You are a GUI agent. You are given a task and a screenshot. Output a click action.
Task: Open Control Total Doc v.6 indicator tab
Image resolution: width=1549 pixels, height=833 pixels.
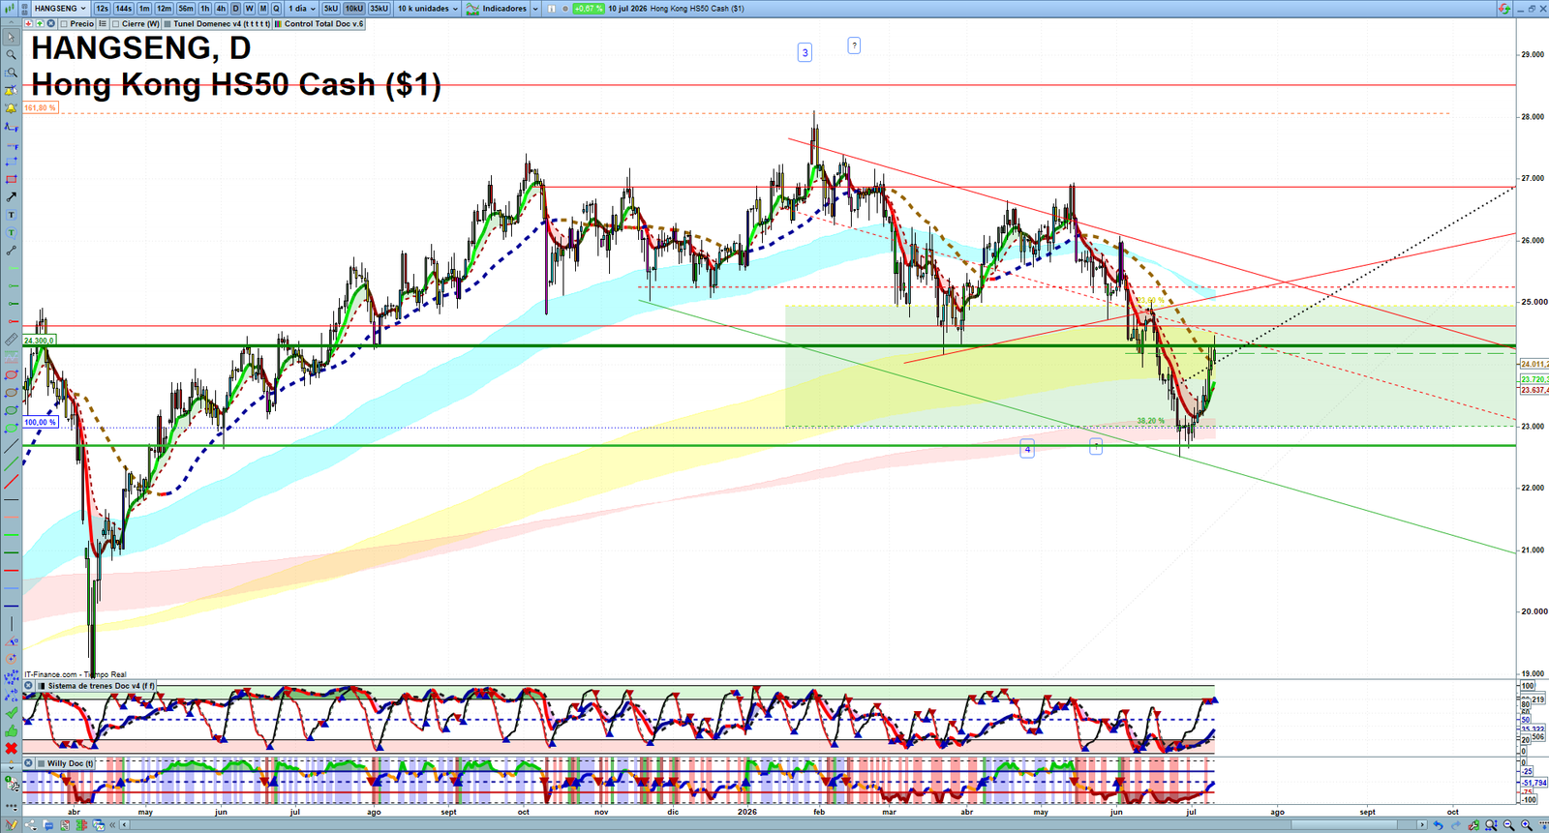[x=319, y=23]
